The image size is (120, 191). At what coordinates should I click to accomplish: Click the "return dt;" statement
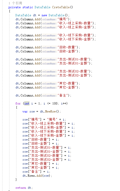click(x=24, y=188)
